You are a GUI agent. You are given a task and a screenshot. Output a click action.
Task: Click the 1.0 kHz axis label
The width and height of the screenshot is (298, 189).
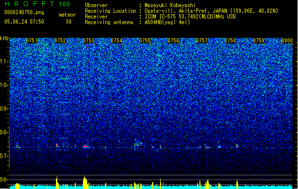pos(4,85)
